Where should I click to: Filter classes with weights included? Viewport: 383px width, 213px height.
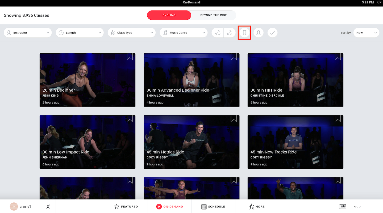[218, 33]
